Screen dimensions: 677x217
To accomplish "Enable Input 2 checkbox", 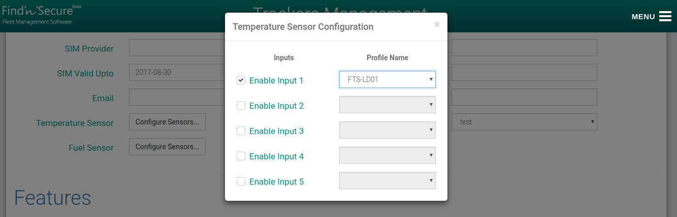I will (x=241, y=105).
